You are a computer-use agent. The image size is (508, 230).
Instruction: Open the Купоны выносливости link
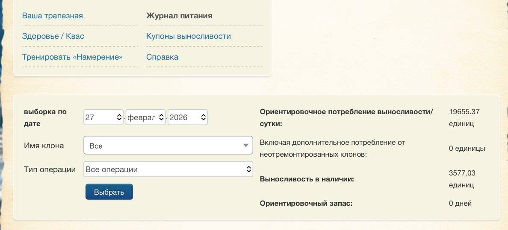[188, 36]
